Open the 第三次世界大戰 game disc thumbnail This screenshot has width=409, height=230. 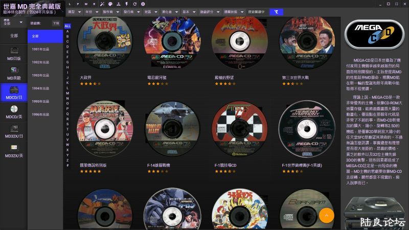click(307, 43)
